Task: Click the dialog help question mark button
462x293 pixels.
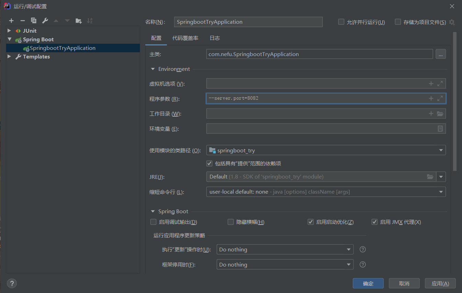Action: pyautogui.click(x=12, y=283)
